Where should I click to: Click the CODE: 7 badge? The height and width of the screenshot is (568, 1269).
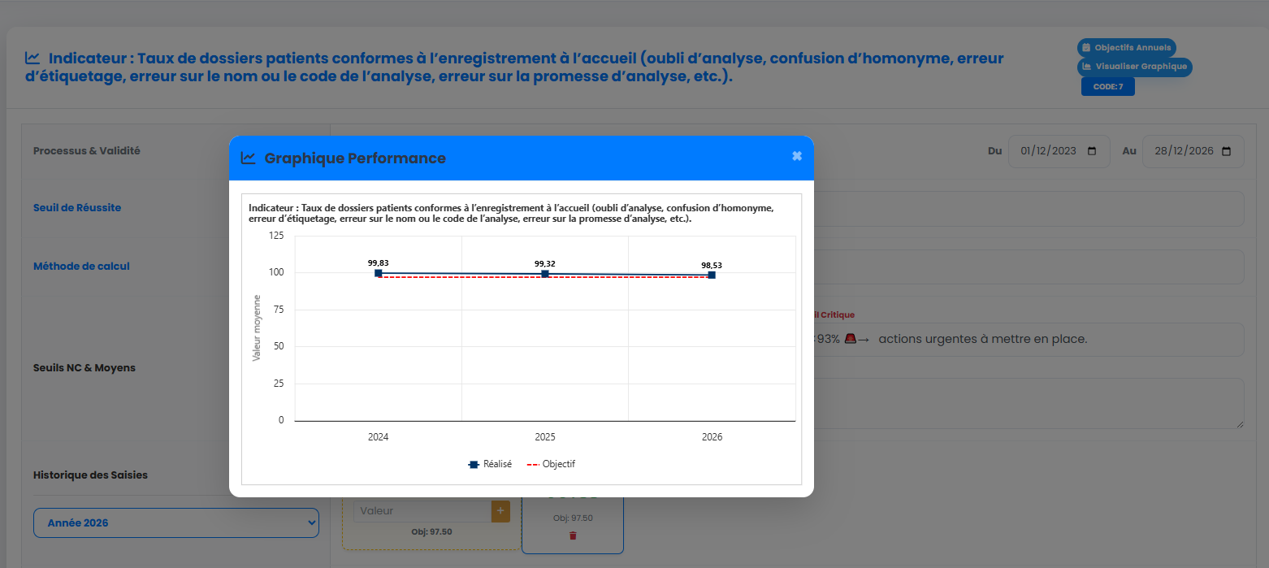point(1107,87)
